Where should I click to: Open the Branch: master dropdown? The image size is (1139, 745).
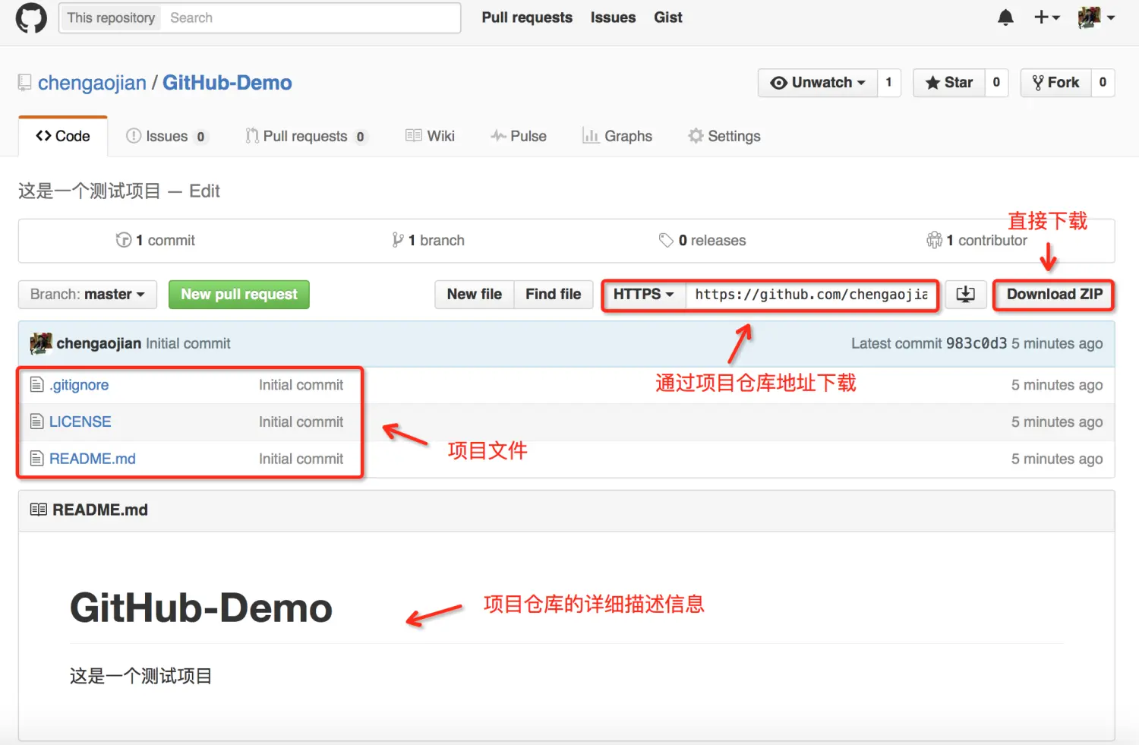click(x=87, y=295)
